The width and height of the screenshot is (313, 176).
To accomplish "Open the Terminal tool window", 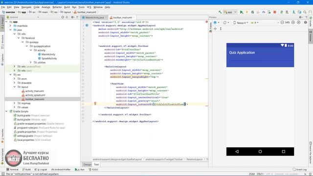I will (x=12, y=170).
